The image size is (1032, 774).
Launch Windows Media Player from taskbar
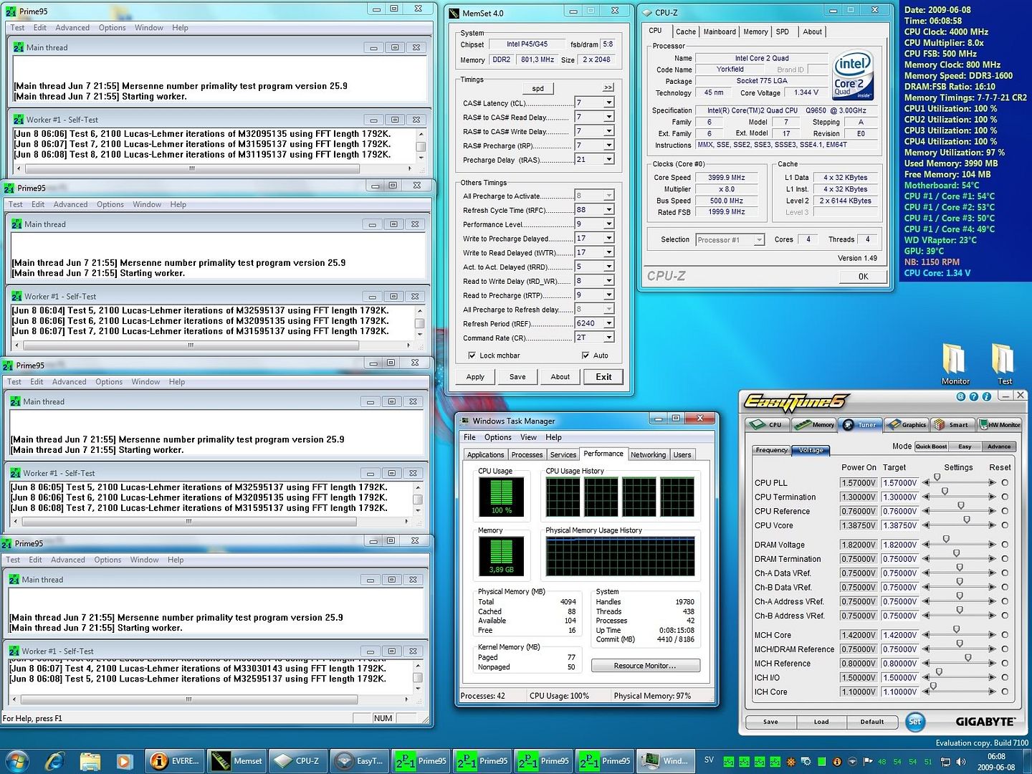[124, 760]
